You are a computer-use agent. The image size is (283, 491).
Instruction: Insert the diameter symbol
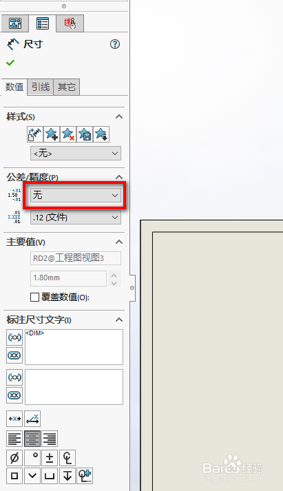pyautogui.click(x=14, y=458)
